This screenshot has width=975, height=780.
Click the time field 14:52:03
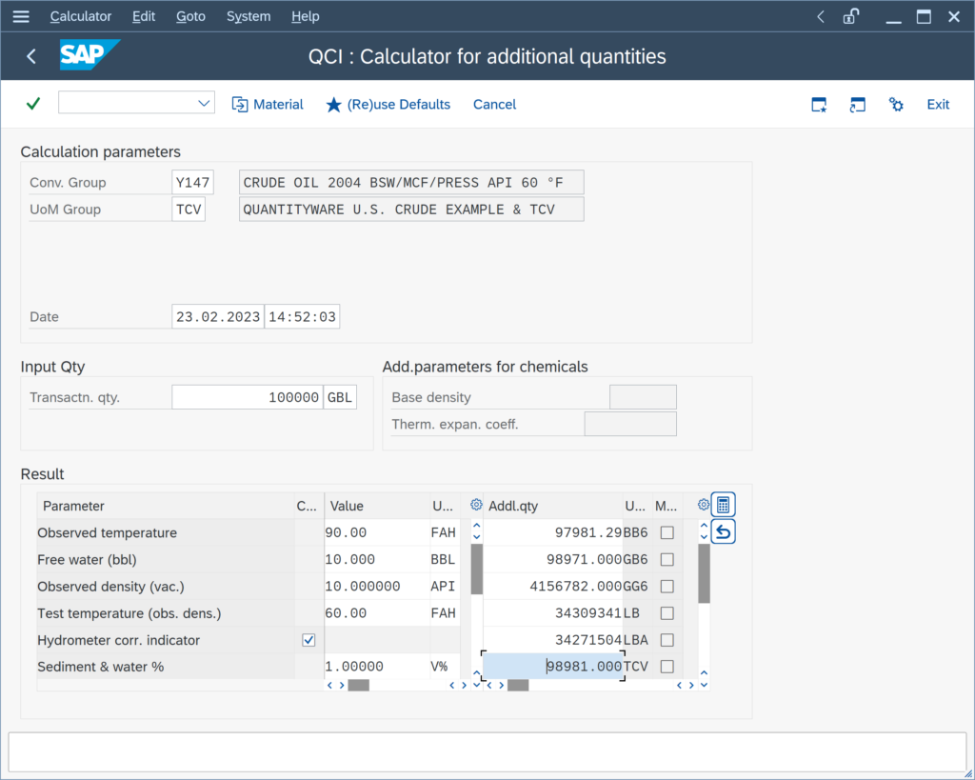302,316
